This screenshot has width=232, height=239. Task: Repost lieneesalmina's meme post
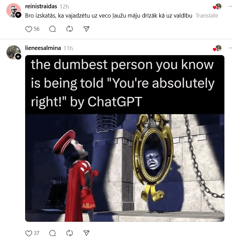(70, 233)
